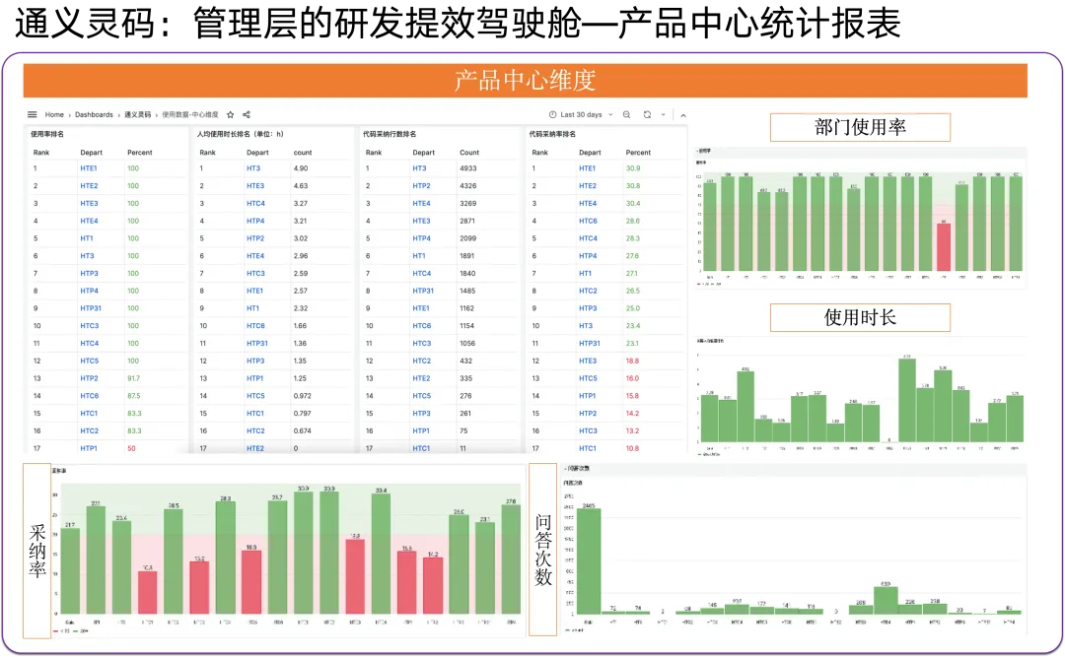1065x657 pixels.
Task: Go to Home in the breadcrumb
Action: [x=54, y=114]
